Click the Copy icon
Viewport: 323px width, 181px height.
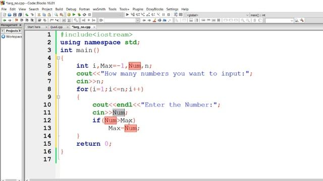[x=44, y=15]
